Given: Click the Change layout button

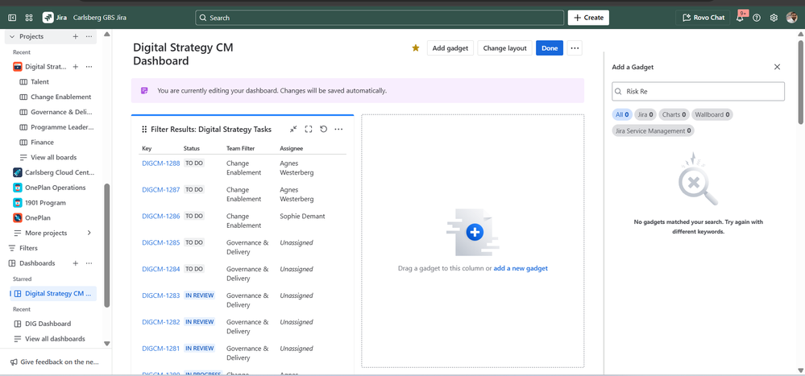Looking at the screenshot, I should [504, 48].
